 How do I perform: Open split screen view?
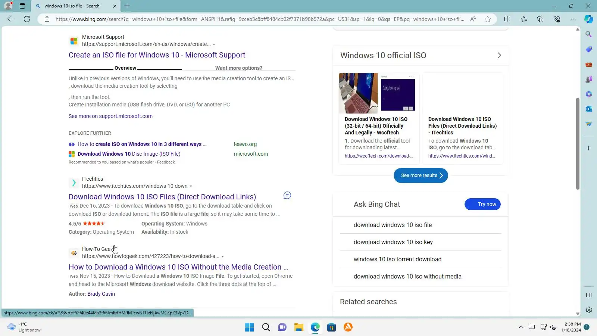click(x=507, y=19)
